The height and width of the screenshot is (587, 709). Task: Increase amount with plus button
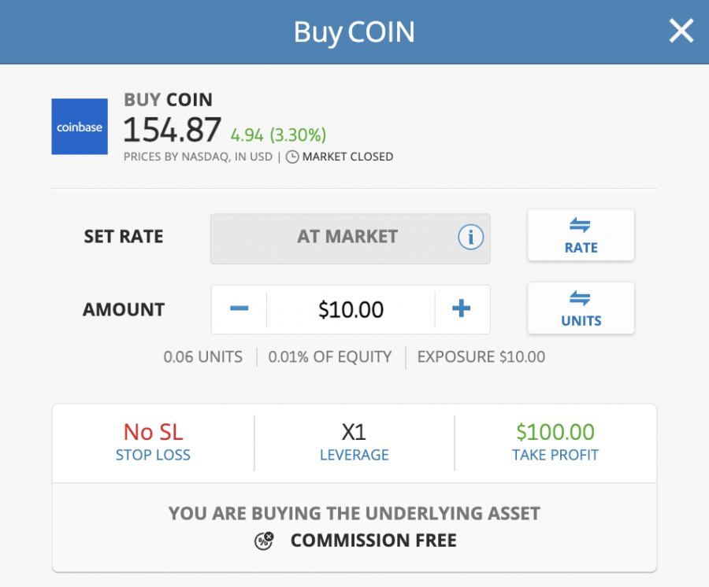[x=462, y=309]
